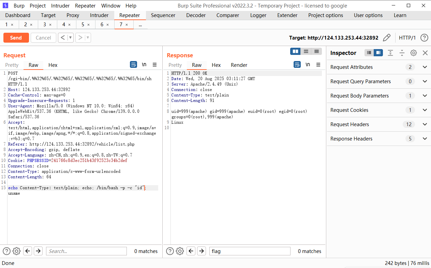431x268 pixels.
Task: Open Response search settings gear
Action: pyautogui.click(x=180, y=251)
